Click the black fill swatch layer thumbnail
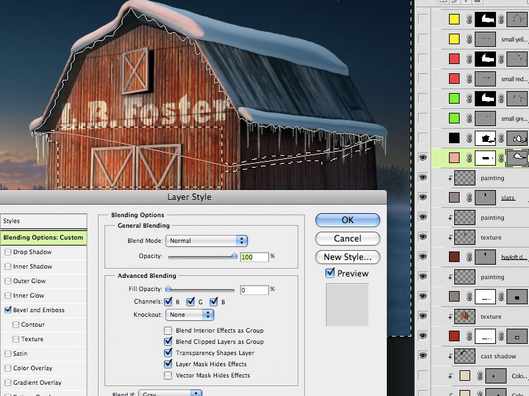Image resolution: width=529 pixels, height=396 pixels. tap(454, 138)
